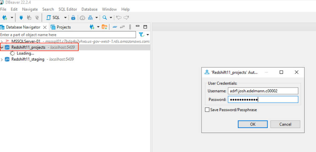Image resolution: width=316 pixels, height=152 pixels.
Task: Collapse the Redshift11_projects tree node
Action: [2, 48]
